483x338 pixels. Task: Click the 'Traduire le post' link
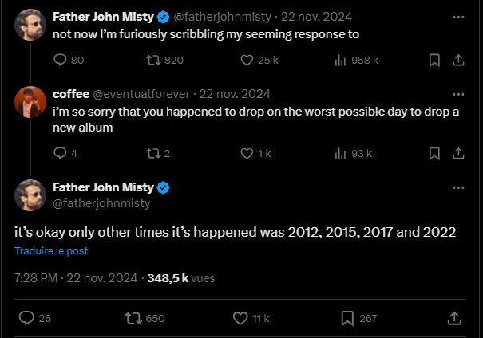(x=51, y=250)
